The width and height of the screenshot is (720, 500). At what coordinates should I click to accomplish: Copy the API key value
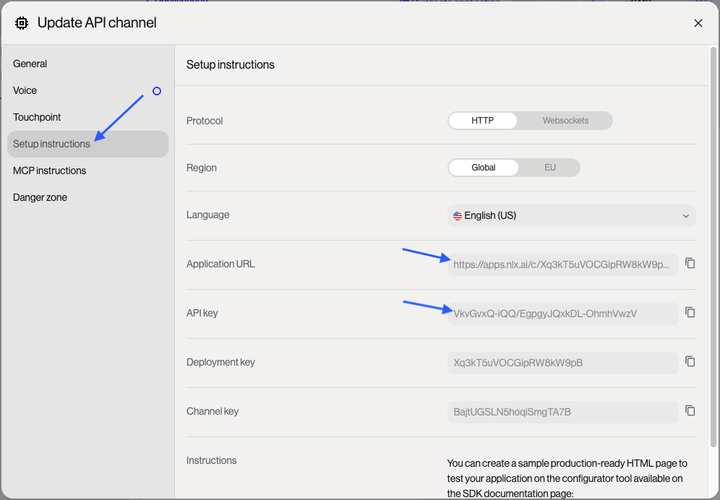690,313
